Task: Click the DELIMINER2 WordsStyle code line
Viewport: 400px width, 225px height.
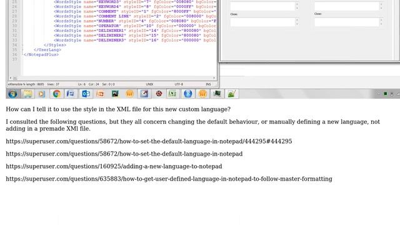Action: [x=135, y=36]
